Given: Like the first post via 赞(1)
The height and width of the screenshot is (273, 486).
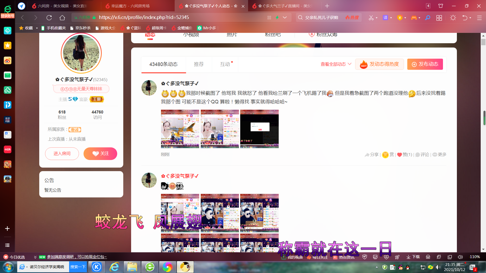Looking at the screenshot, I should [404, 154].
